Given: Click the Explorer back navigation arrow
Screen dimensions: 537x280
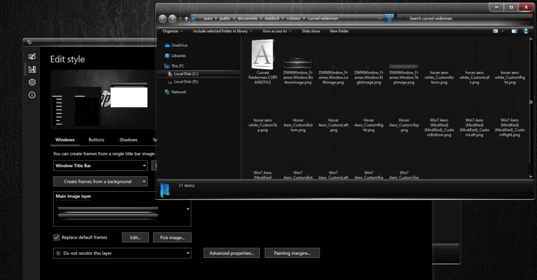Looking at the screenshot, I should [x=163, y=19].
